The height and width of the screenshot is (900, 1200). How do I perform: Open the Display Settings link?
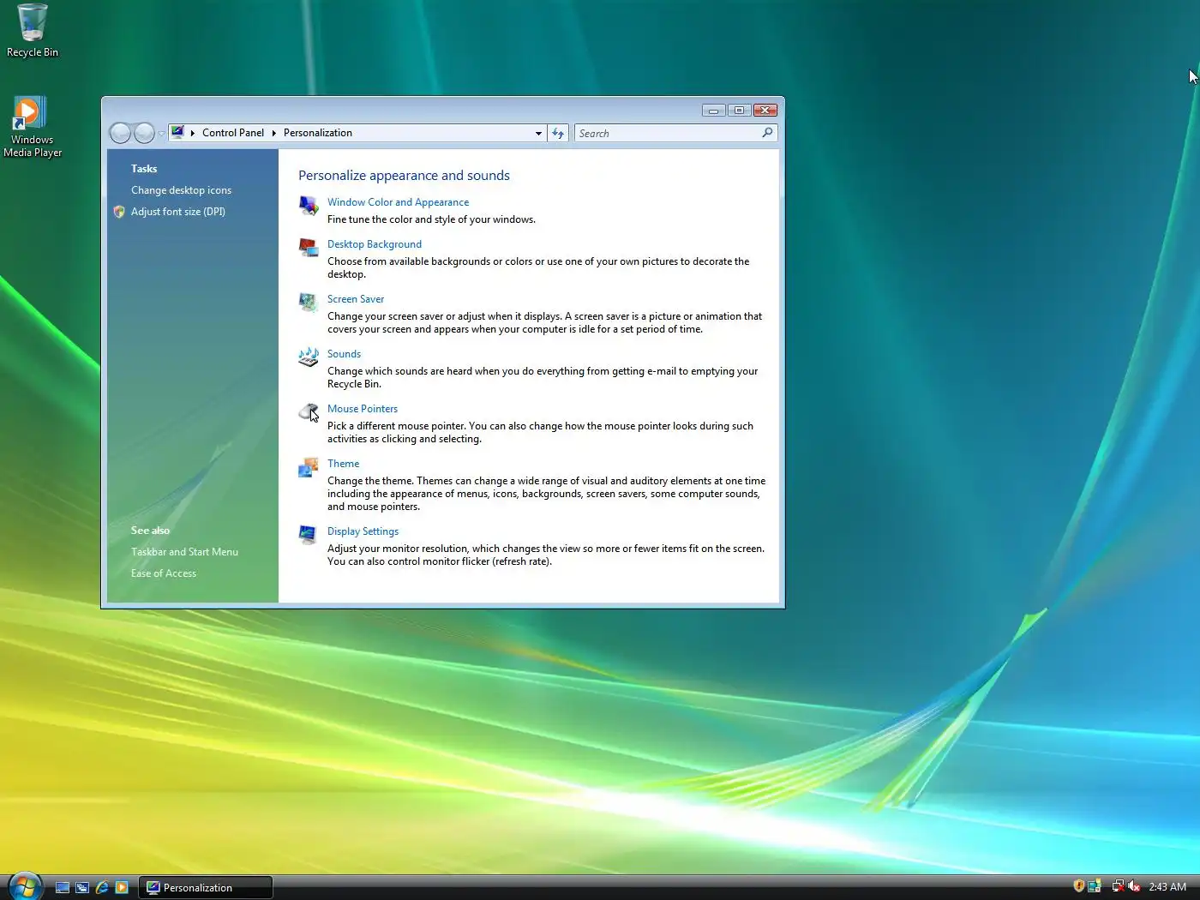coord(363,531)
